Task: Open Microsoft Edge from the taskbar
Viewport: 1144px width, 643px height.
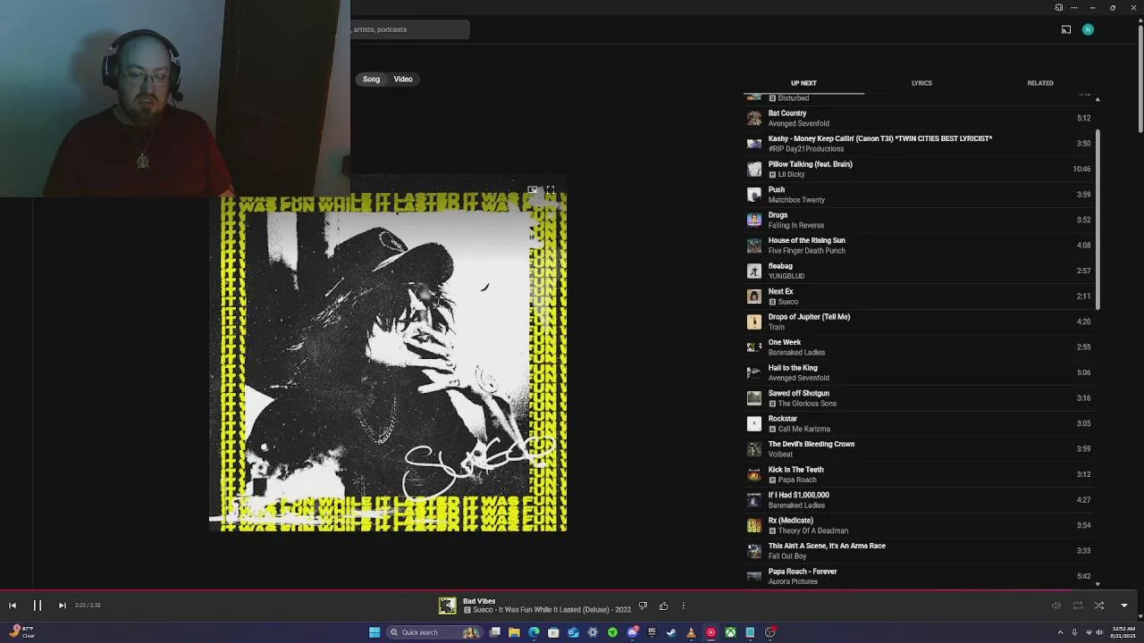Action: pos(534,632)
